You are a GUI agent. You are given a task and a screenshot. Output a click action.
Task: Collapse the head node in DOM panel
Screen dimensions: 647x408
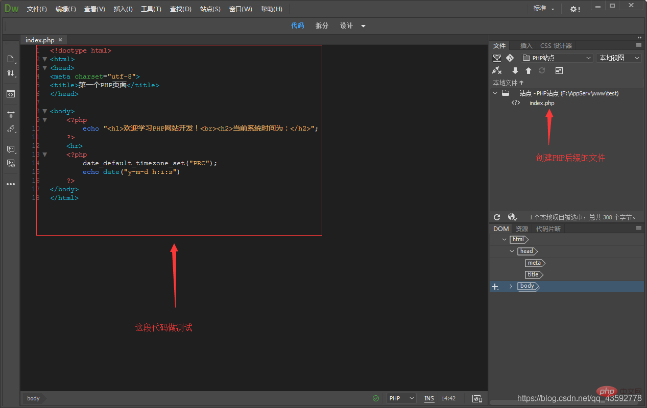(512, 251)
